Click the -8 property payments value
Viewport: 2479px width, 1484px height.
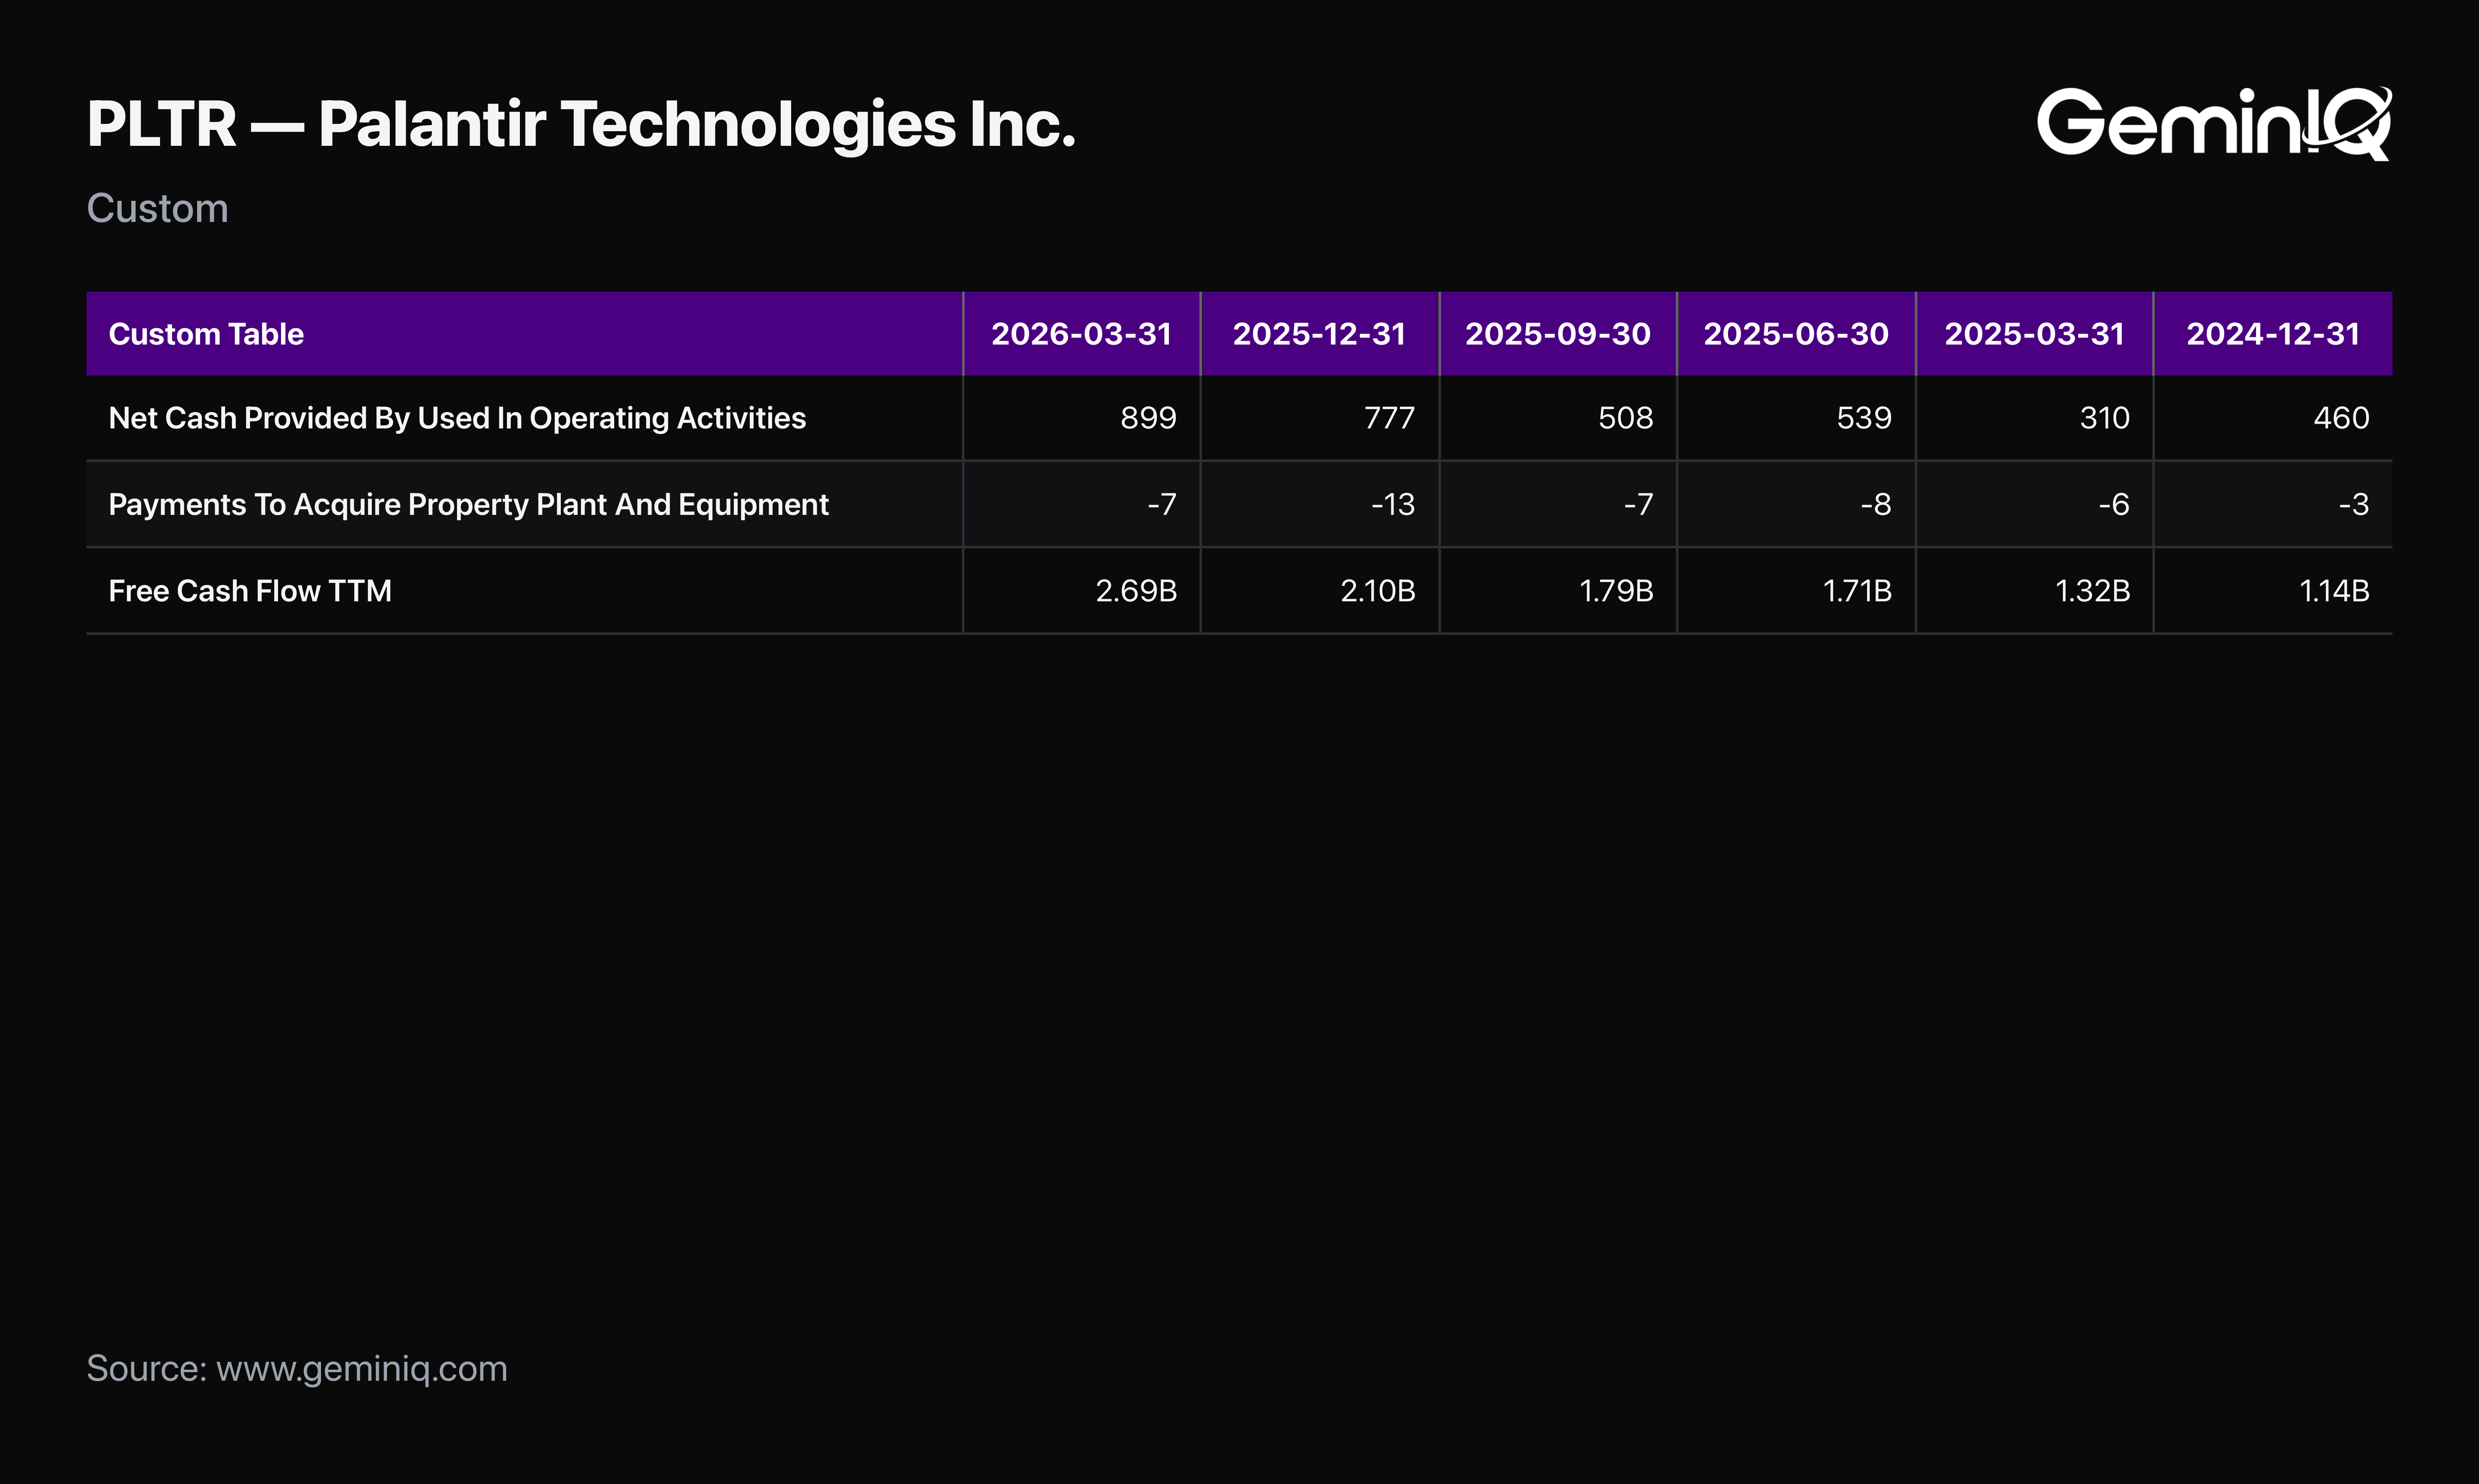1876,505
